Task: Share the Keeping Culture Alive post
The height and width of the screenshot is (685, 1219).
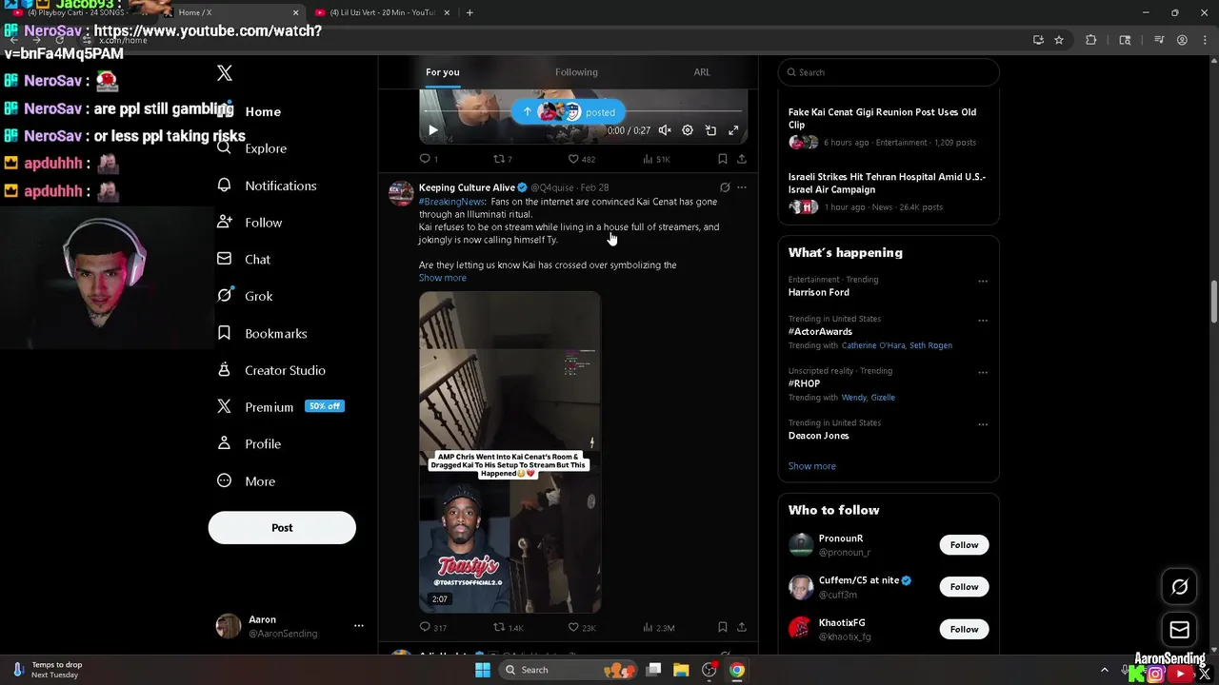Action: 742,627
